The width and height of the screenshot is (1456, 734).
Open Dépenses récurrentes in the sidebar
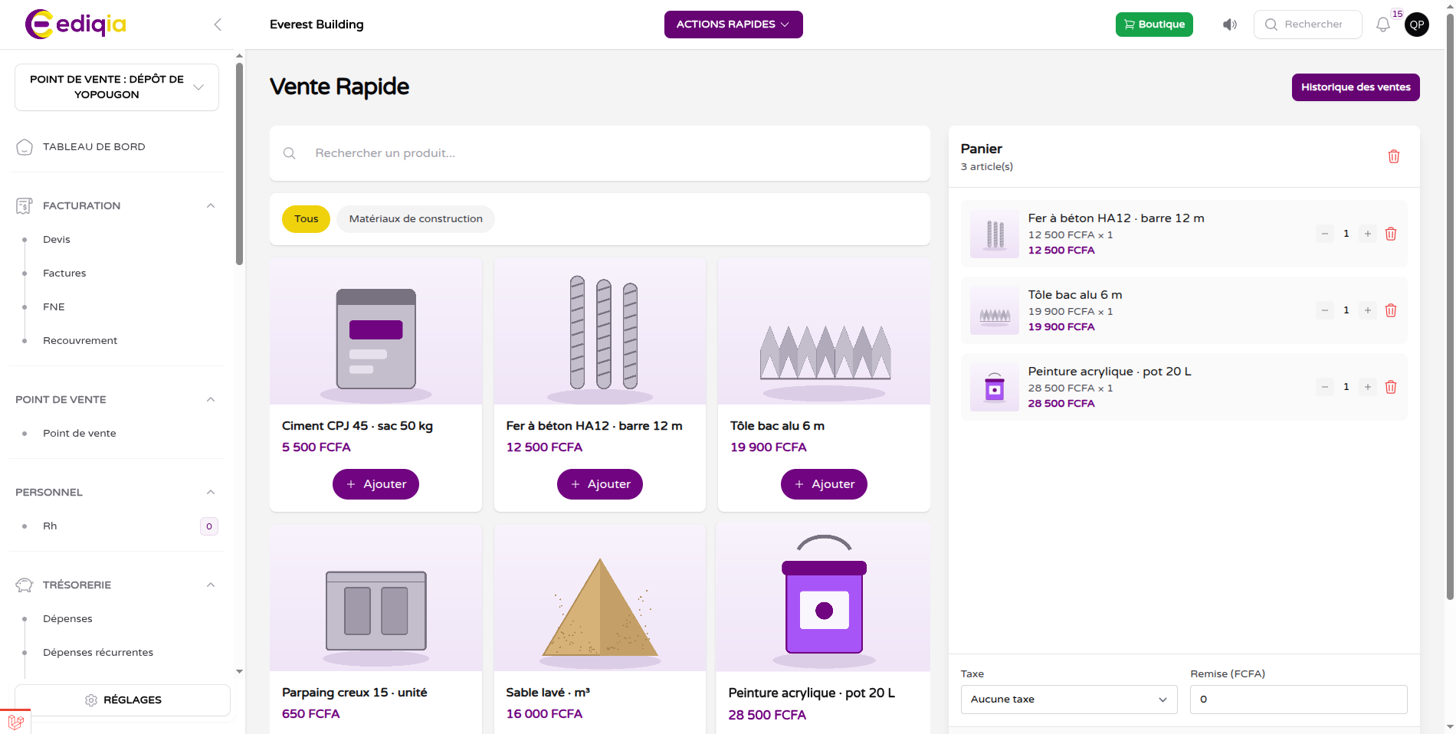[x=98, y=653]
